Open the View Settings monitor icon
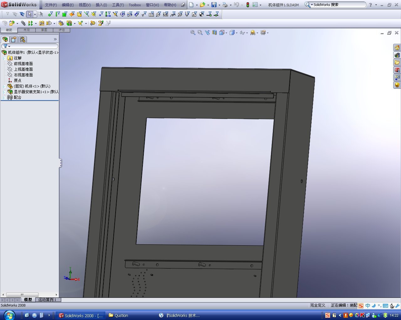The width and height of the screenshot is (401, 320). coord(263,32)
